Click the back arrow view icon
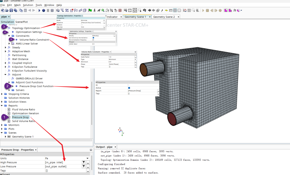290x175 pixels. tap(149, 10)
